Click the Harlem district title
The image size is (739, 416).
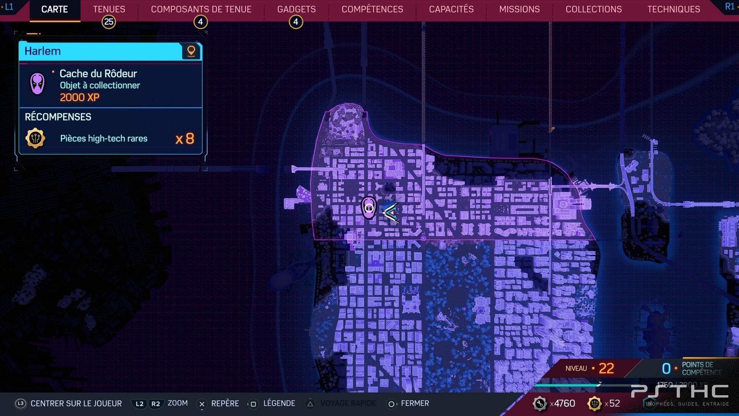tap(43, 51)
